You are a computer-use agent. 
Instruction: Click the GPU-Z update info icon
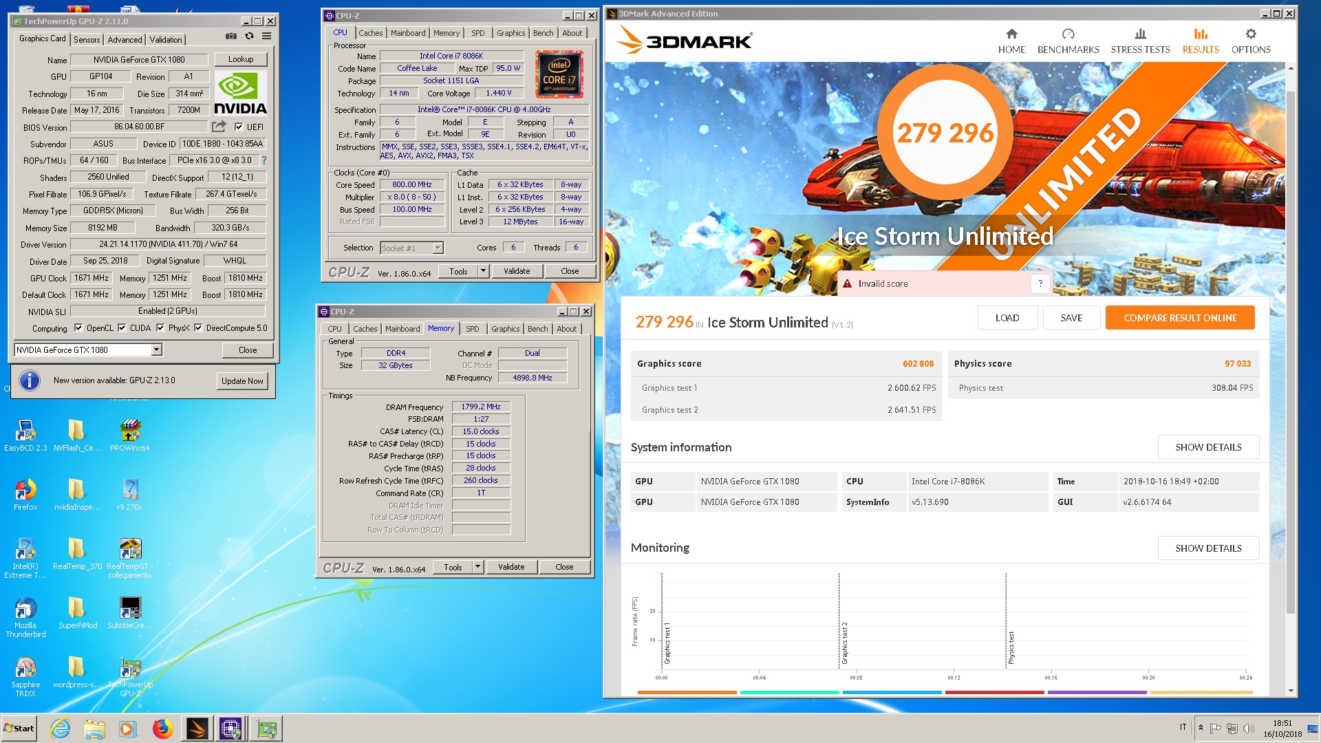click(x=29, y=380)
